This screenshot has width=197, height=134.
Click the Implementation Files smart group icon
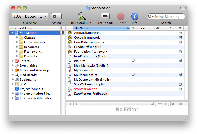point(17,94)
